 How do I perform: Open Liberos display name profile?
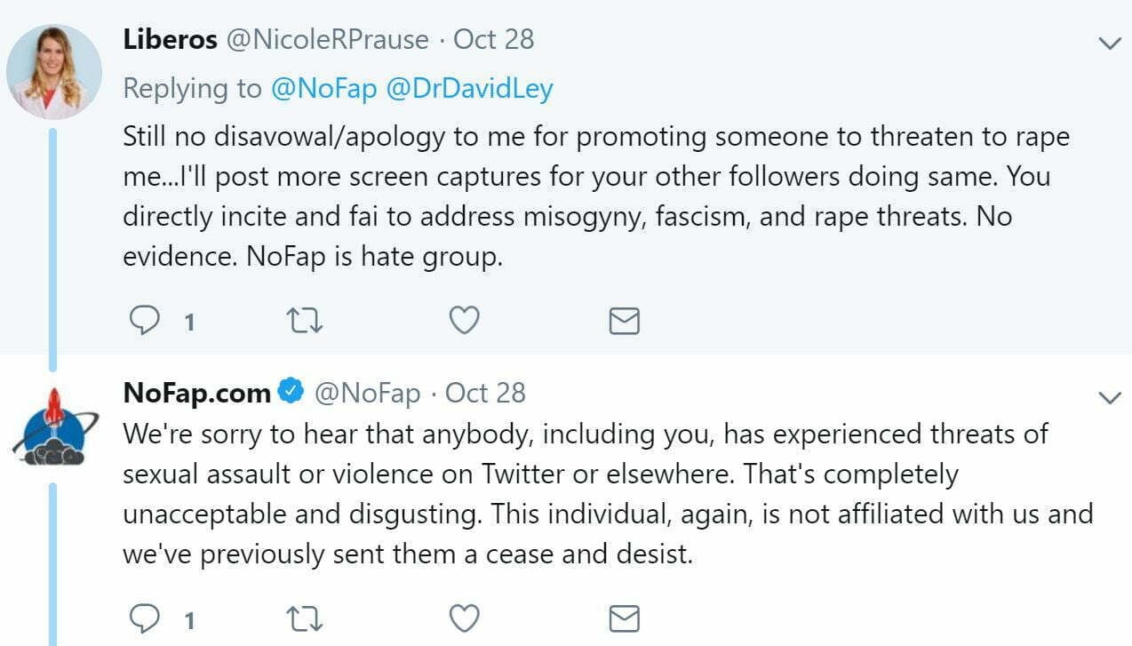pos(171,40)
